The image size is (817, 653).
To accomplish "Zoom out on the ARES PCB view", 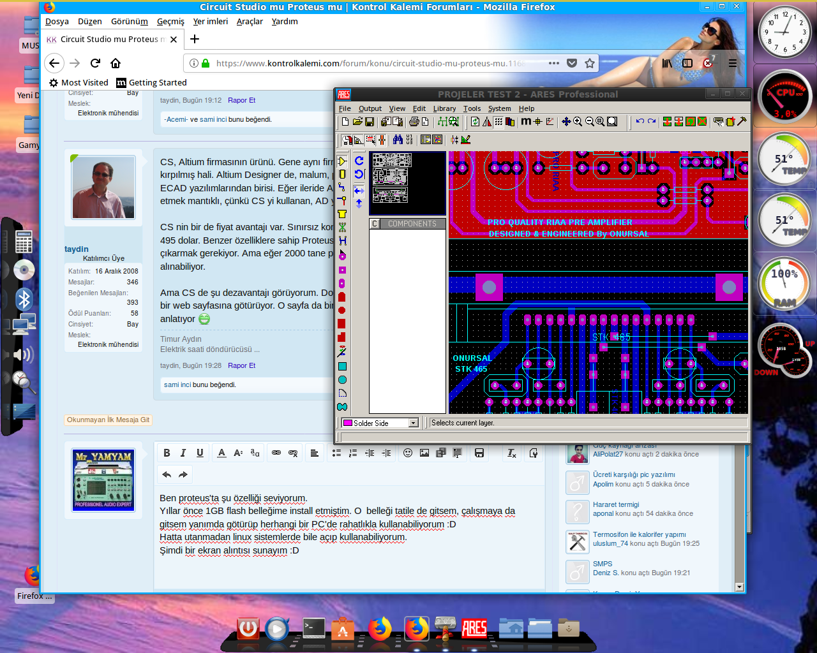I will point(589,122).
